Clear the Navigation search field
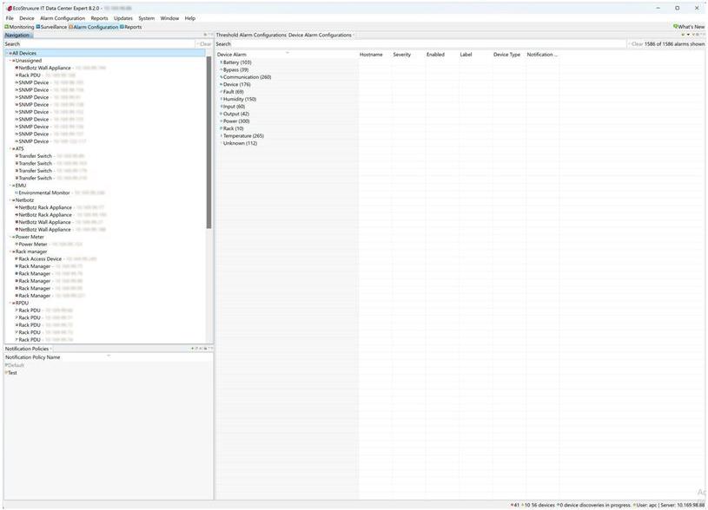The height and width of the screenshot is (510, 708). click(205, 44)
